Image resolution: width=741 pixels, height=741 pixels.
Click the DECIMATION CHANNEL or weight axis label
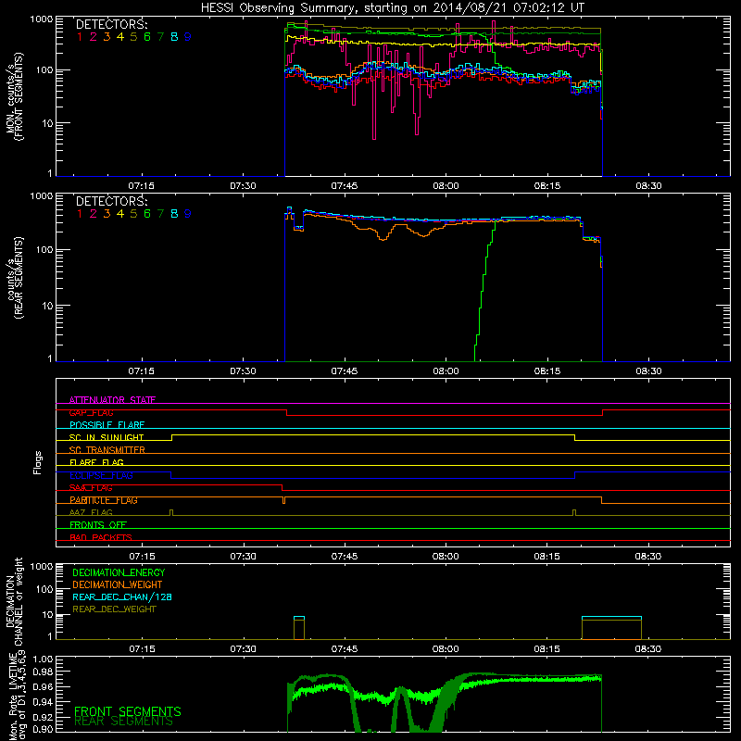tap(14, 601)
